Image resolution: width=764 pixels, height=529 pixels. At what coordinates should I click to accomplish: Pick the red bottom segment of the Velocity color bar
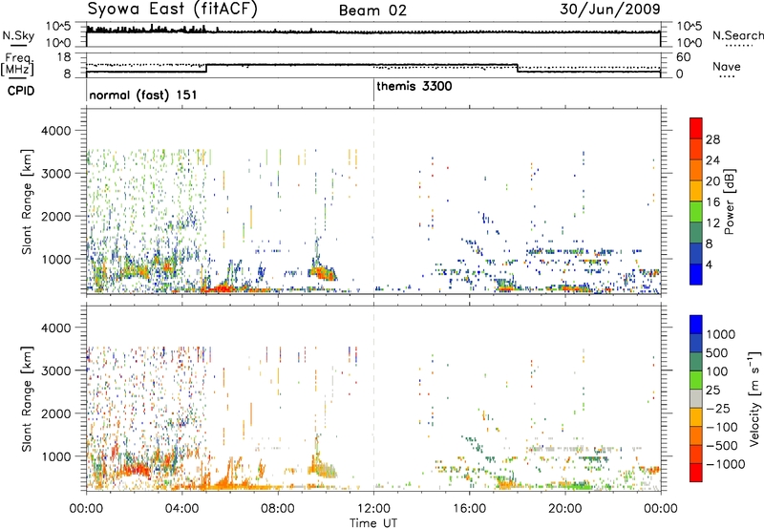tap(696, 473)
